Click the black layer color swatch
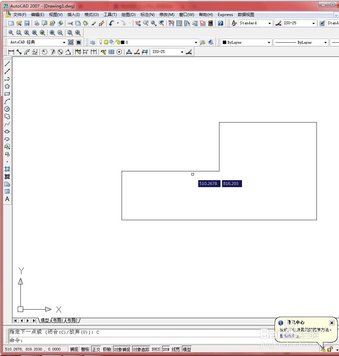Viewport: 339px width, 356px height. pyautogui.click(x=123, y=42)
